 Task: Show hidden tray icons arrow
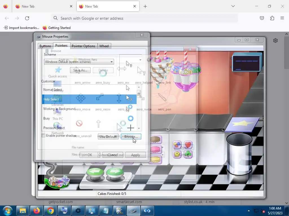click(x=249, y=211)
